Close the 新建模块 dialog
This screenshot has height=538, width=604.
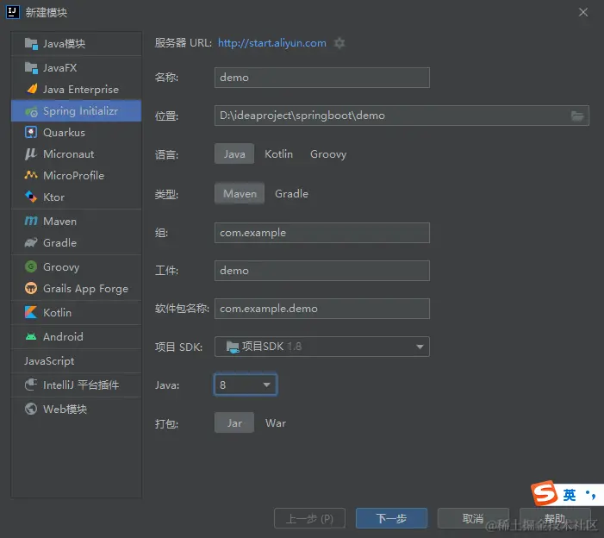583,12
